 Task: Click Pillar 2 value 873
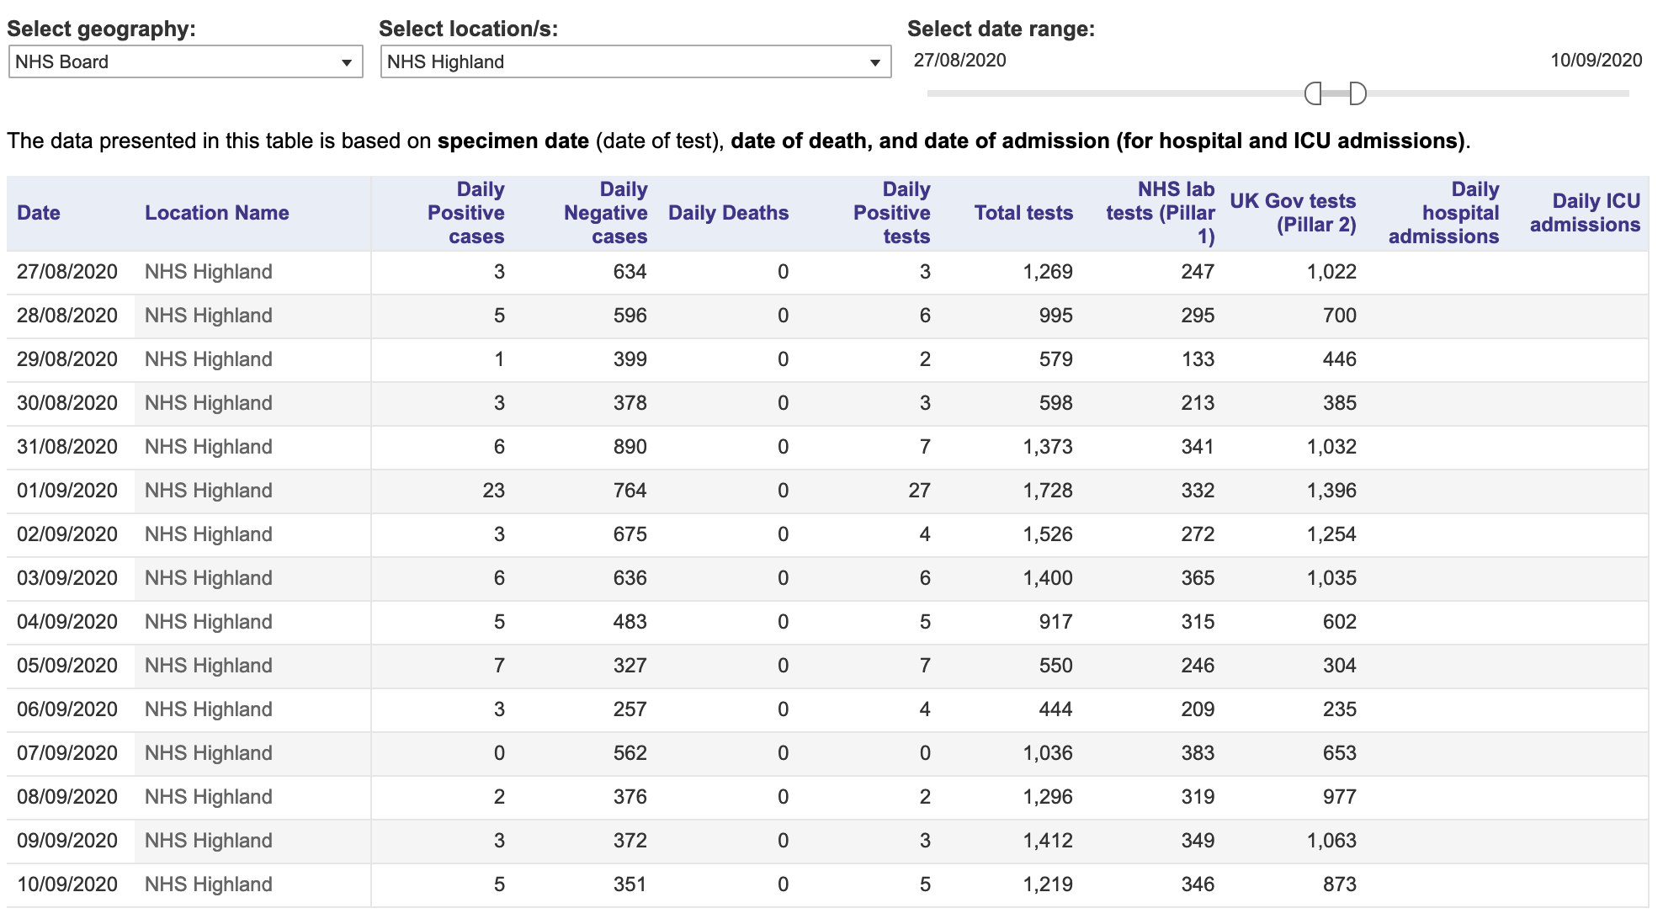point(1340,884)
